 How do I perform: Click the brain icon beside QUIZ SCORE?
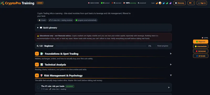click(x=89, y=3)
